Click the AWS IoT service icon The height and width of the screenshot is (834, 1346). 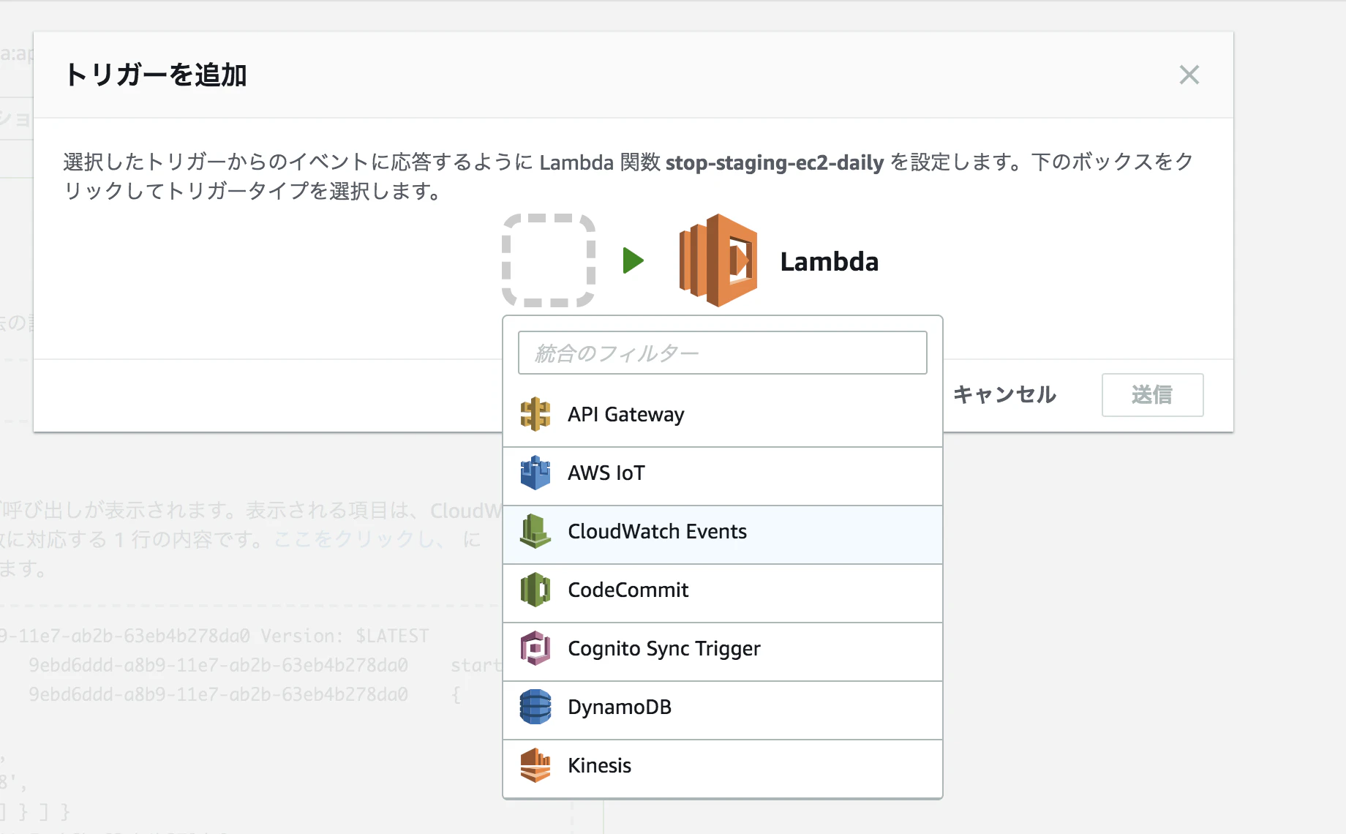535,473
